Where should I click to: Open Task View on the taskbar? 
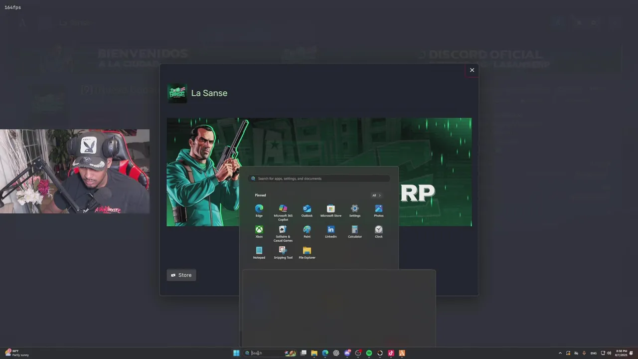303,353
